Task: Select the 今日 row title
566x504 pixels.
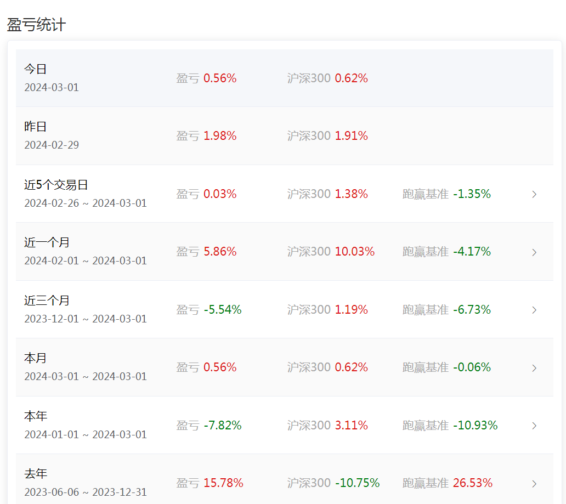Action: pyautogui.click(x=35, y=69)
